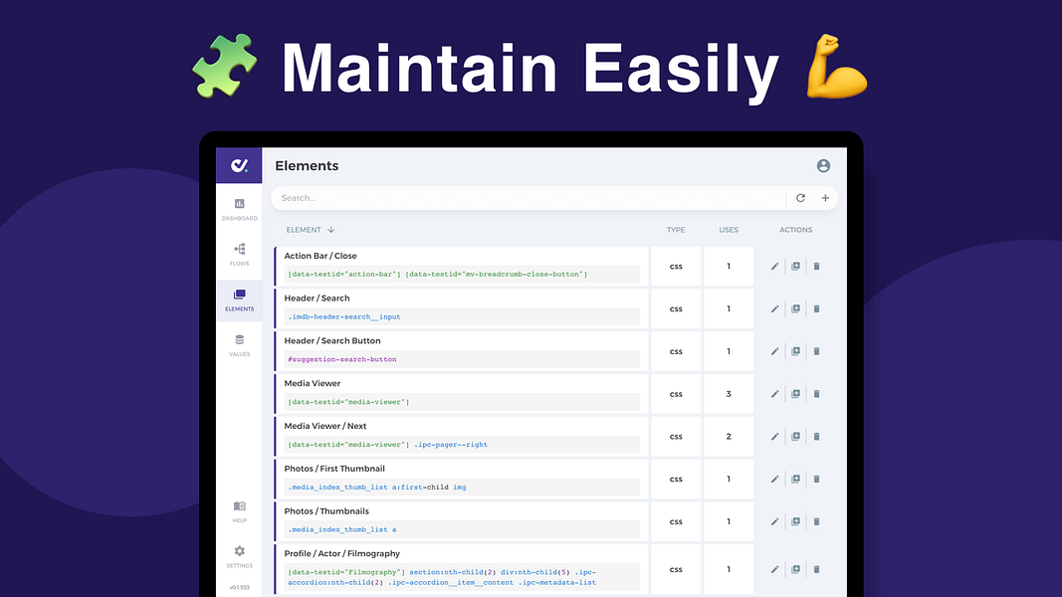Add a new element with plus icon

825,198
